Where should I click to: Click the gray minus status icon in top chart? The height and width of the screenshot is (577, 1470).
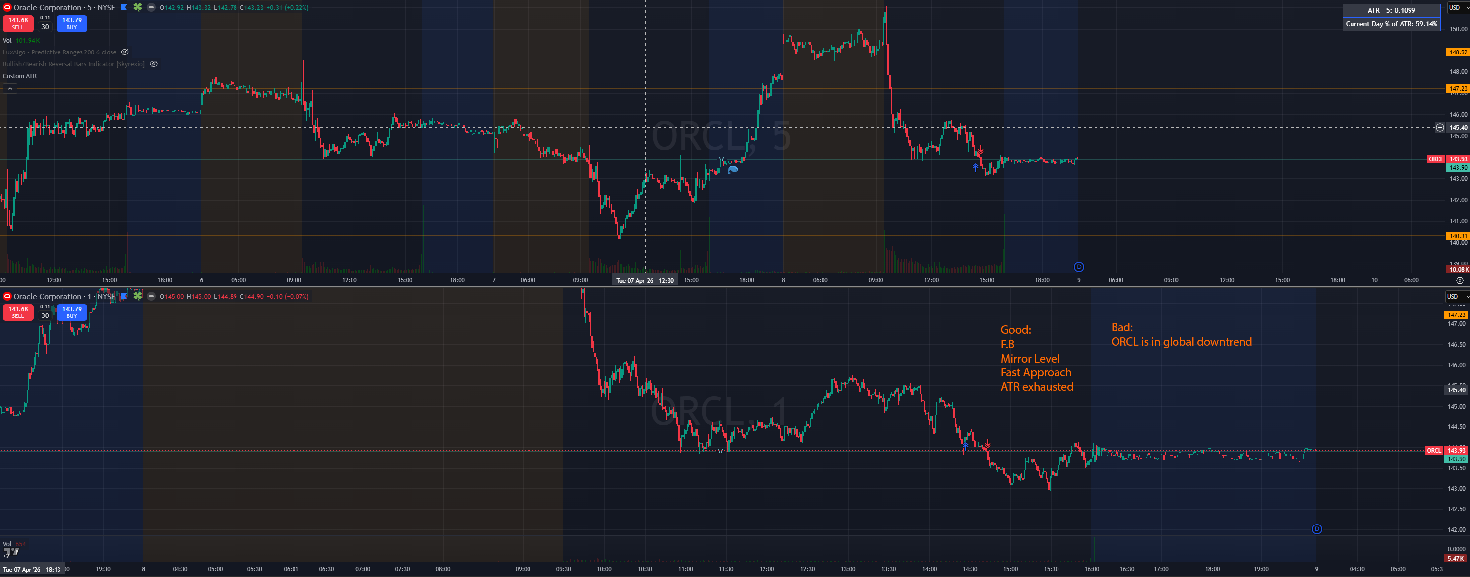151,7
